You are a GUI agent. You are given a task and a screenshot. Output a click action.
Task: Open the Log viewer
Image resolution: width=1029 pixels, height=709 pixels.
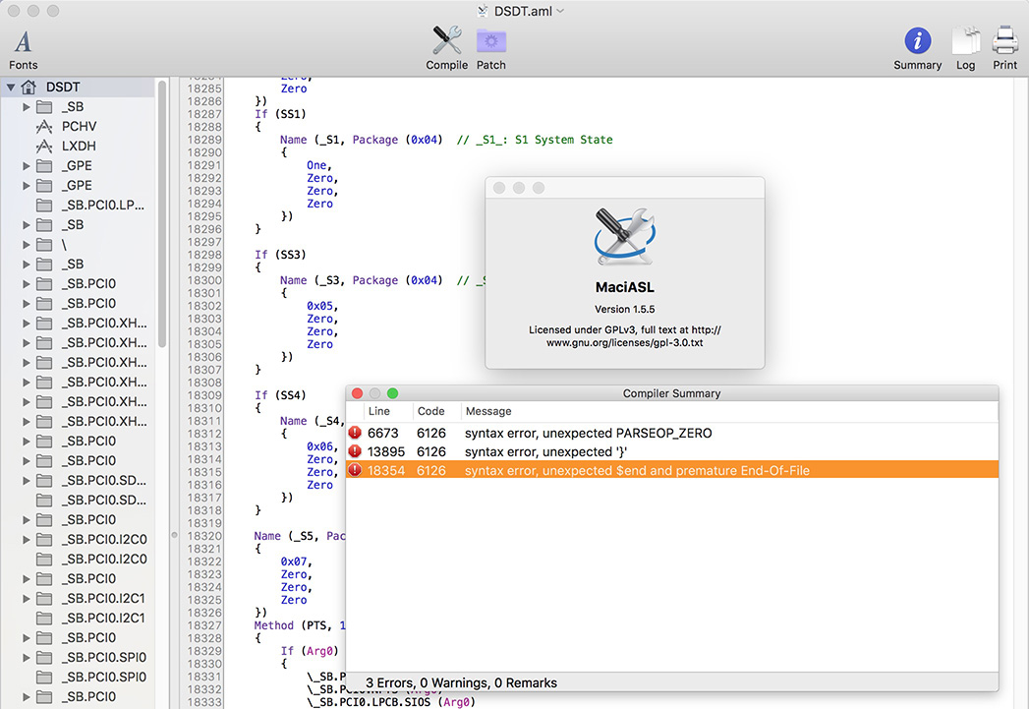coord(965,48)
